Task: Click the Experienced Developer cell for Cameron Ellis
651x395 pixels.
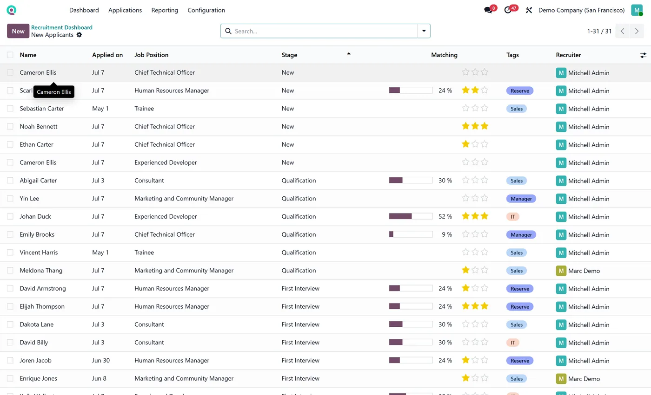Action: tap(166, 162)
